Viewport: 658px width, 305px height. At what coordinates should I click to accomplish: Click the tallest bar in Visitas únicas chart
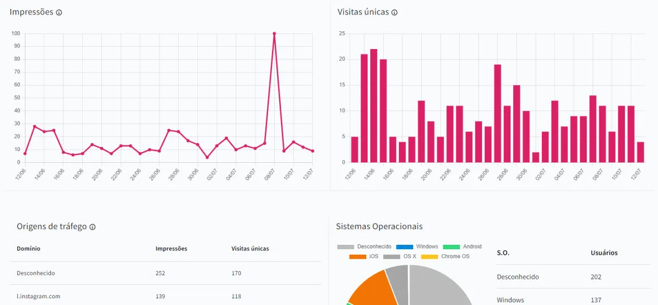(374, 105)
